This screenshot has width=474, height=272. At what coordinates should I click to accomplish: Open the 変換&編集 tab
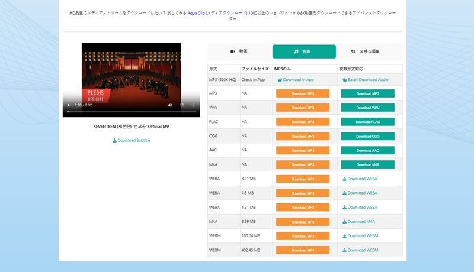[x=369, y=51]
